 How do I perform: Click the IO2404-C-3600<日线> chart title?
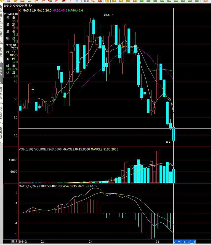tap(18, 6)
